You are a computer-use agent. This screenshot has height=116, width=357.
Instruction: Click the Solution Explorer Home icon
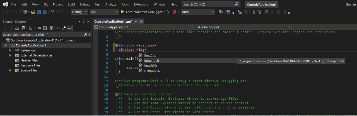(17, 28)
